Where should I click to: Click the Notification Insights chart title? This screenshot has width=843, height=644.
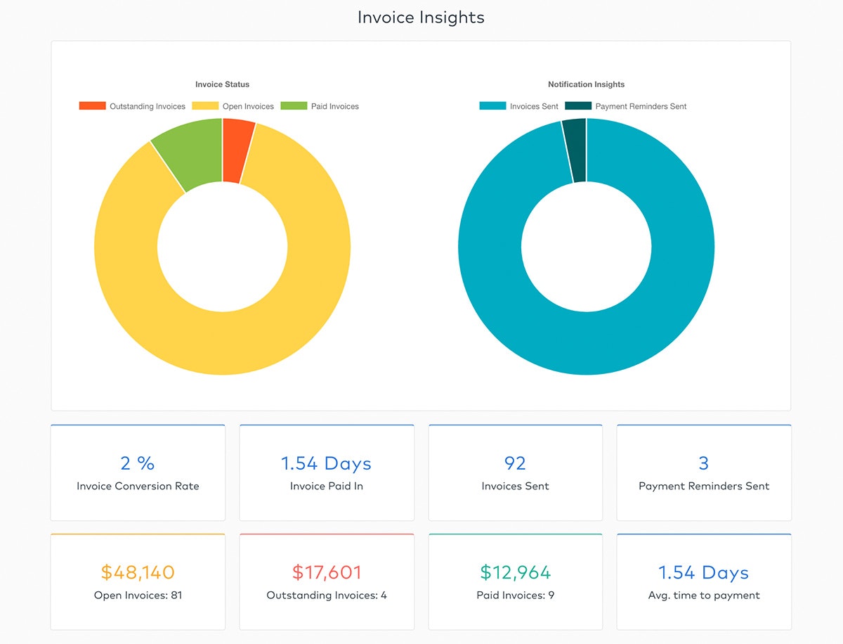(587, 84)
